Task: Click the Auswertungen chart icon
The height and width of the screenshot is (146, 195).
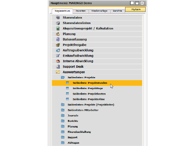Action: pos(58,72)
